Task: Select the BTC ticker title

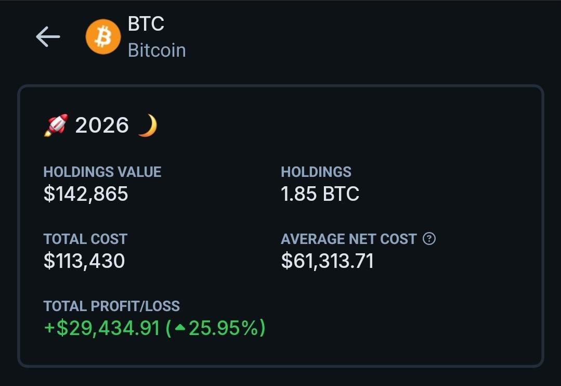Action: (x=146, y=24)
